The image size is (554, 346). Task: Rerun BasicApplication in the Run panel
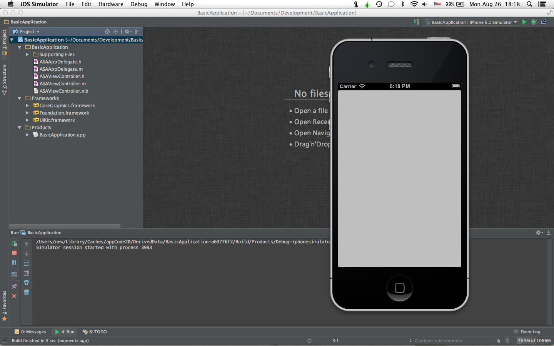[x=14, y=244]
